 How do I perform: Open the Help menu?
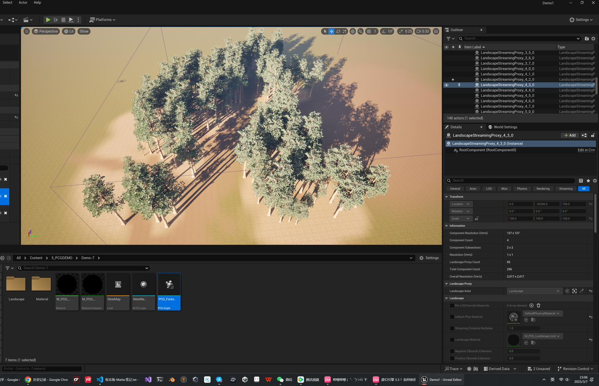click(37, 2)
